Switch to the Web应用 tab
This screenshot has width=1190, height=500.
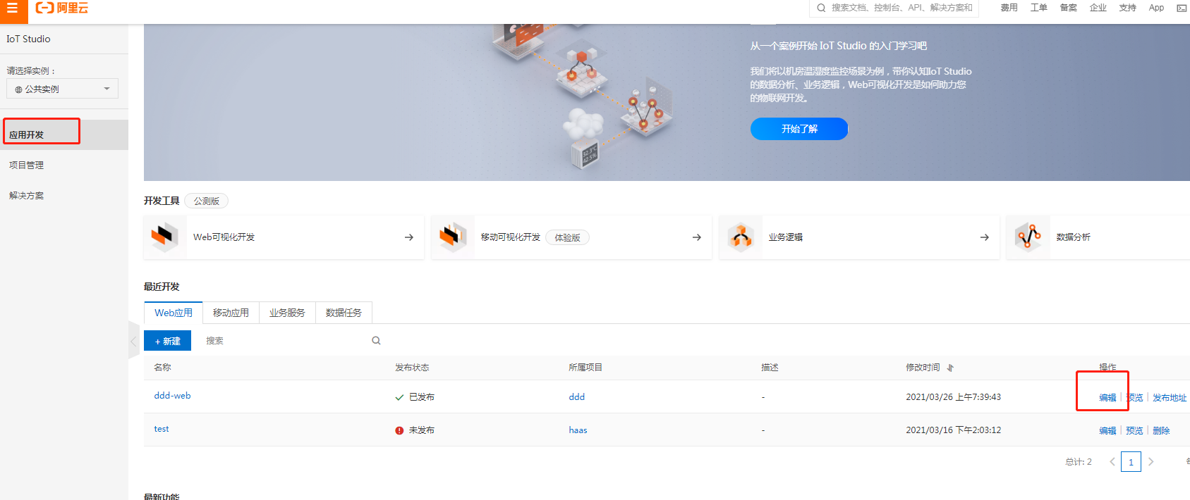pos(174,313)
